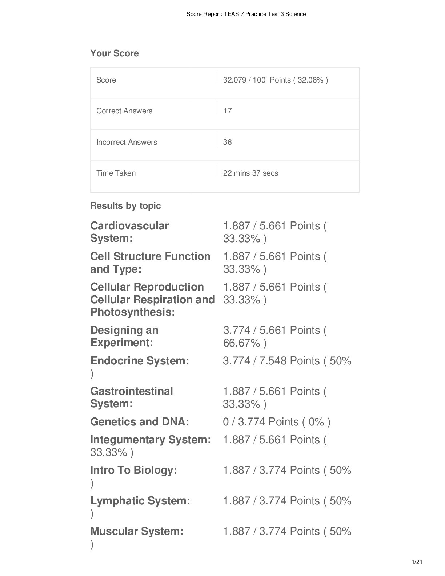Select the Lymphatic System topic
This screenshot has width=445, height=576.
point(140,501)
